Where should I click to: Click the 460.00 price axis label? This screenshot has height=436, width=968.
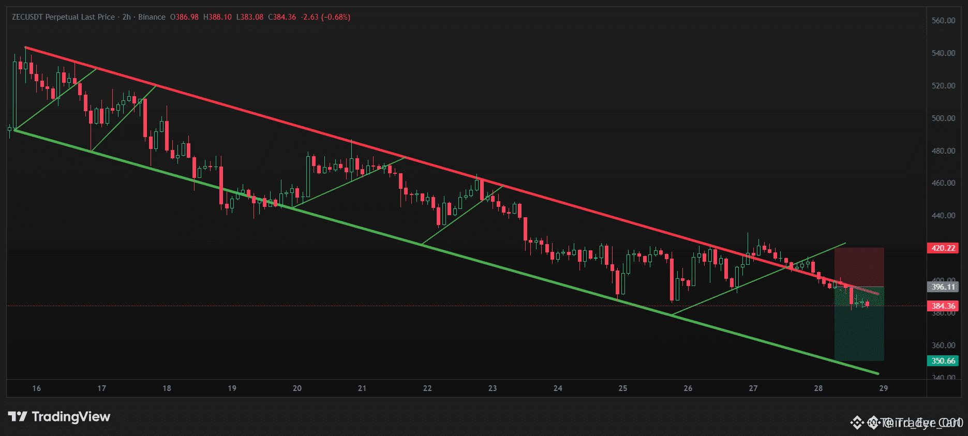tap(943, 183)
